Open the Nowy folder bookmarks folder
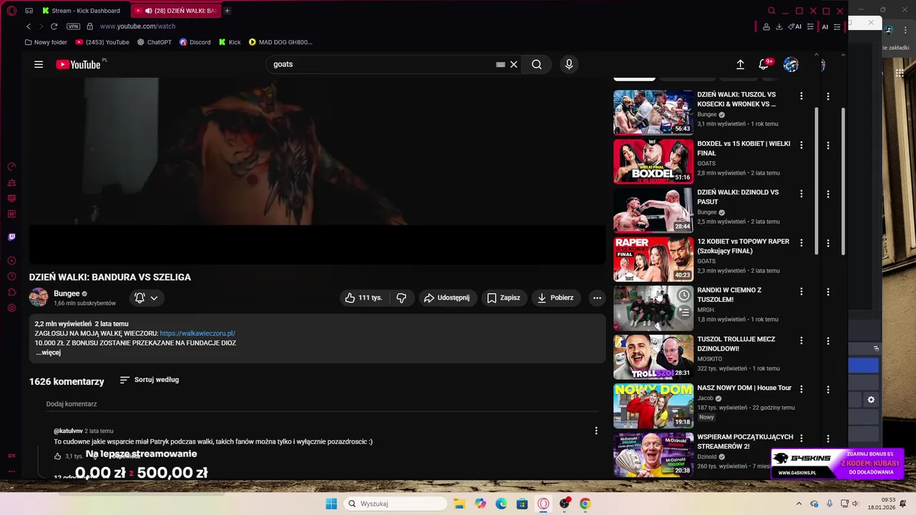 [46, 42]
